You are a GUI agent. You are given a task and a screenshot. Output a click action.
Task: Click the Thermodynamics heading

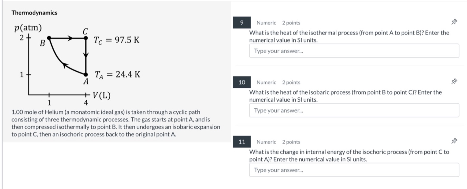point(34,12)
